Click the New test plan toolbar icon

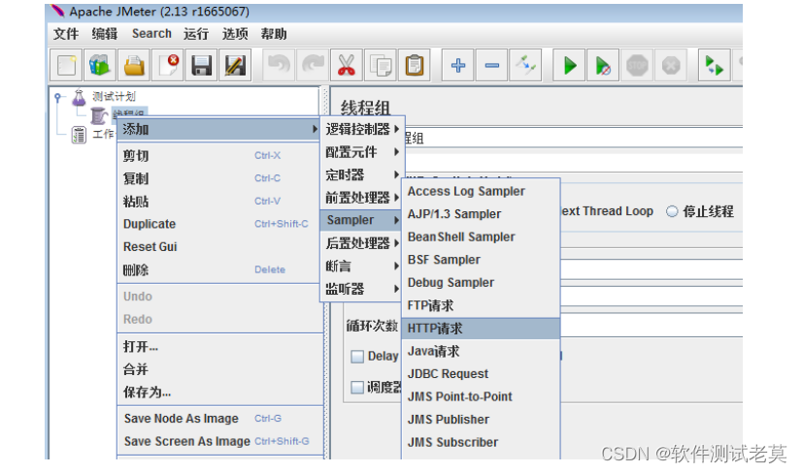point(66,65)
